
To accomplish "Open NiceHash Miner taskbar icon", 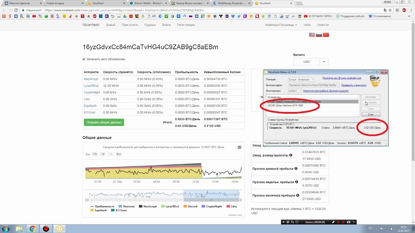I will (x=59, y=229).
